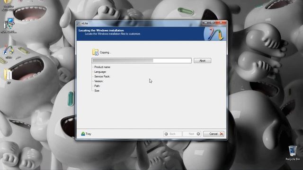Screen dimensions: 303x170
Task: Select the nLite installer setup desktop icon
Action: (9, 25)
